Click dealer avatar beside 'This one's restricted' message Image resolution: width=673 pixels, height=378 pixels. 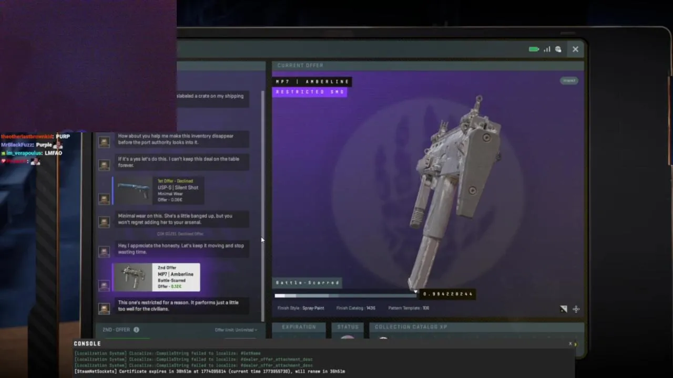coord(104,309)
